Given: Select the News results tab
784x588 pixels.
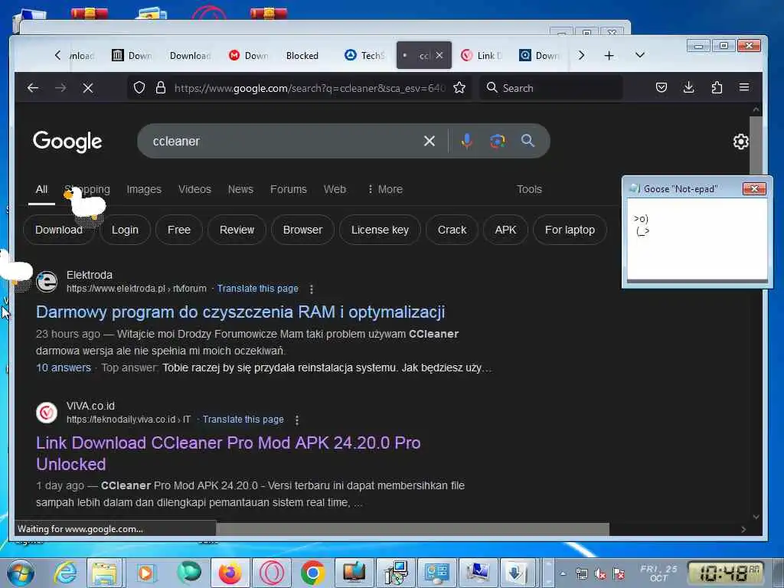Looking at the screenshot, I should tap(240, 190).
